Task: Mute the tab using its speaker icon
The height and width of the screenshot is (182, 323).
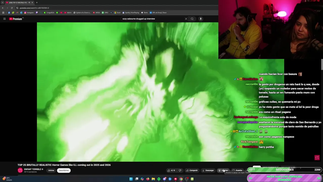Action: 29,3
